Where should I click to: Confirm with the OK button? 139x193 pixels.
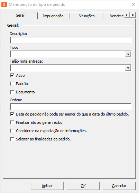coord(83,186)
